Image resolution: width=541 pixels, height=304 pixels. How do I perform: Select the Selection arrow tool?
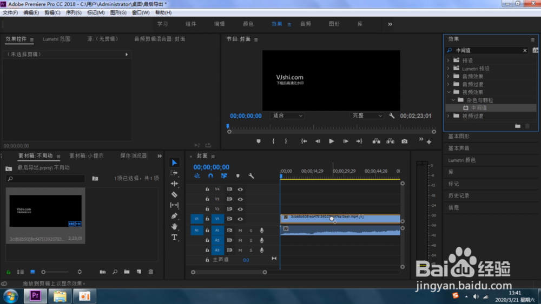174,163
